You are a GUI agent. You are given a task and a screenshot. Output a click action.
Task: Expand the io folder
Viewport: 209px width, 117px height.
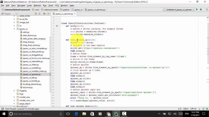point(14,26)
